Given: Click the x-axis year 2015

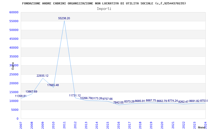Looking at the screenshot, I should click(x=108, y=125).
